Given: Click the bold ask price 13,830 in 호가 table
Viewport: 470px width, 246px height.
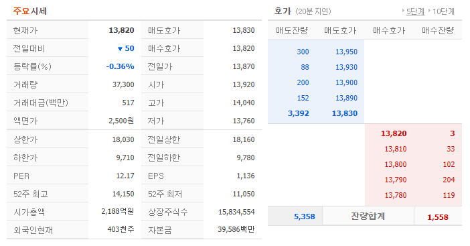Looking at the screenshot, I should coord(345,113).
